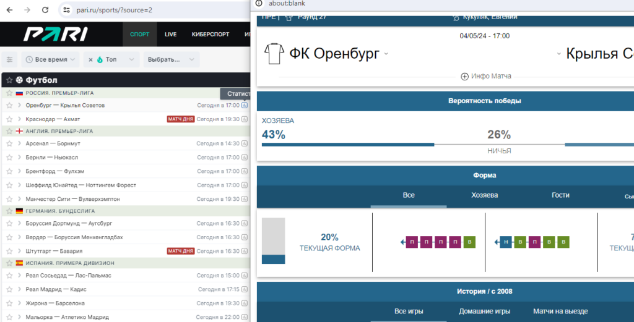
Task: Click the ФК Оренбург jersey icon
Action: (x=274, y=54)
